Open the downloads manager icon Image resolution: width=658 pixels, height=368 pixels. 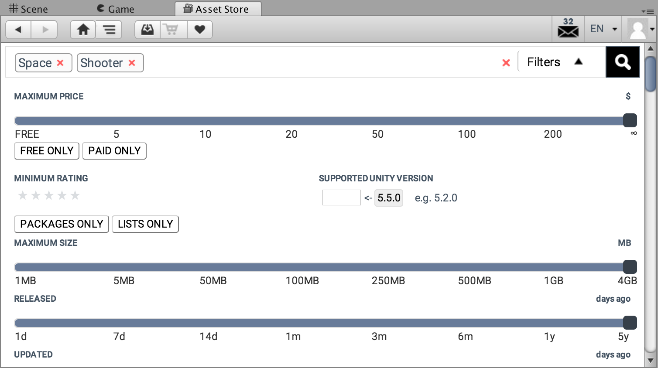147,30
